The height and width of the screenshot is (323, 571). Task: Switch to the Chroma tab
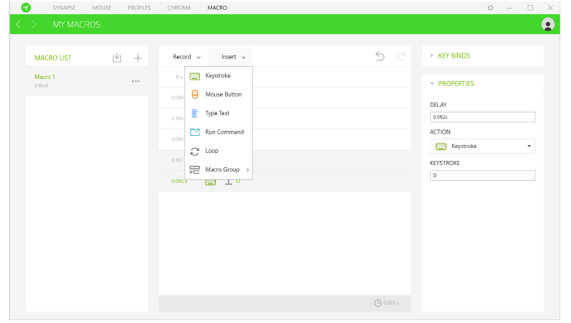pyautogui.click(x=179, y=8)
